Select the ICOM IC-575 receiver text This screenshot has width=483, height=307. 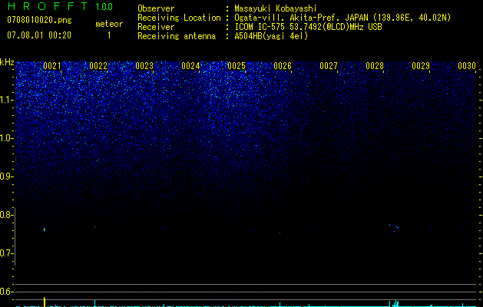pos(308,27)
